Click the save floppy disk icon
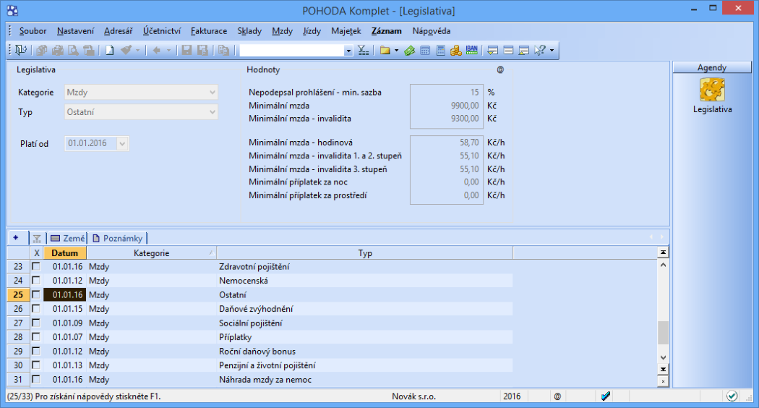The width and height of the screenshot is (759, 408). pos(186,50)
